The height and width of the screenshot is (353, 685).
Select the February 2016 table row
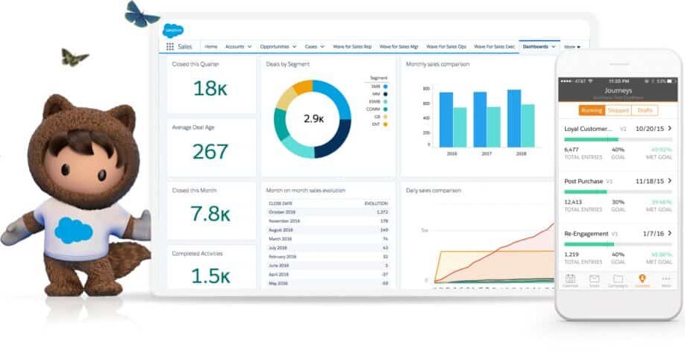[x=328, y=257]
